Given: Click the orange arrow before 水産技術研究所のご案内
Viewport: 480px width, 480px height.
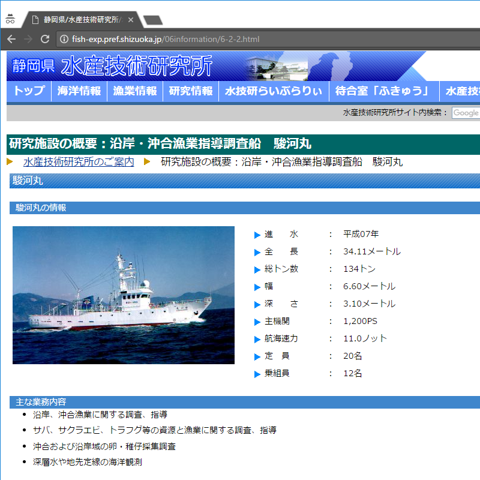Looking at the screenshot, I should click(x=10, y=162).
